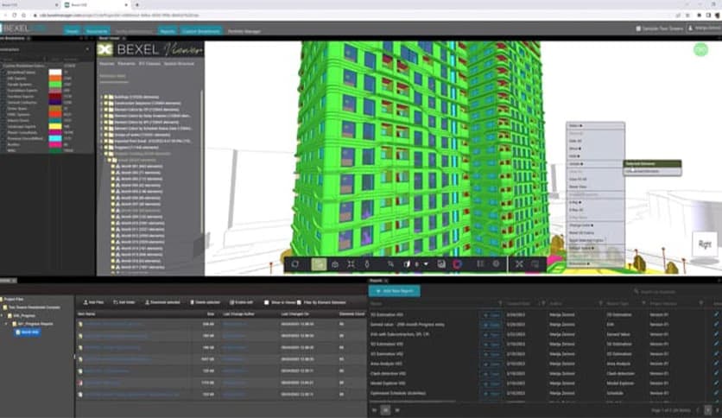This screenshot has height=418, width=722.
Task: Select the rotate/selection tool icon at the left end of the viewer toolbar
Action: tap(295, 263)
